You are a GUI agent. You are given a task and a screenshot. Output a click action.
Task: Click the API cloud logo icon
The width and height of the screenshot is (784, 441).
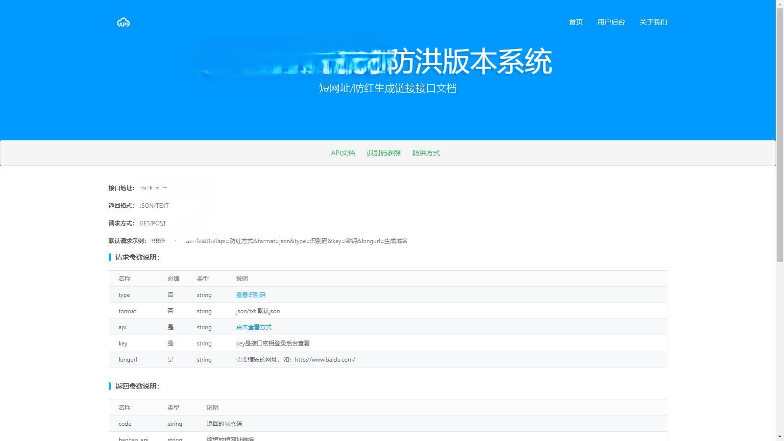[123, 22]
